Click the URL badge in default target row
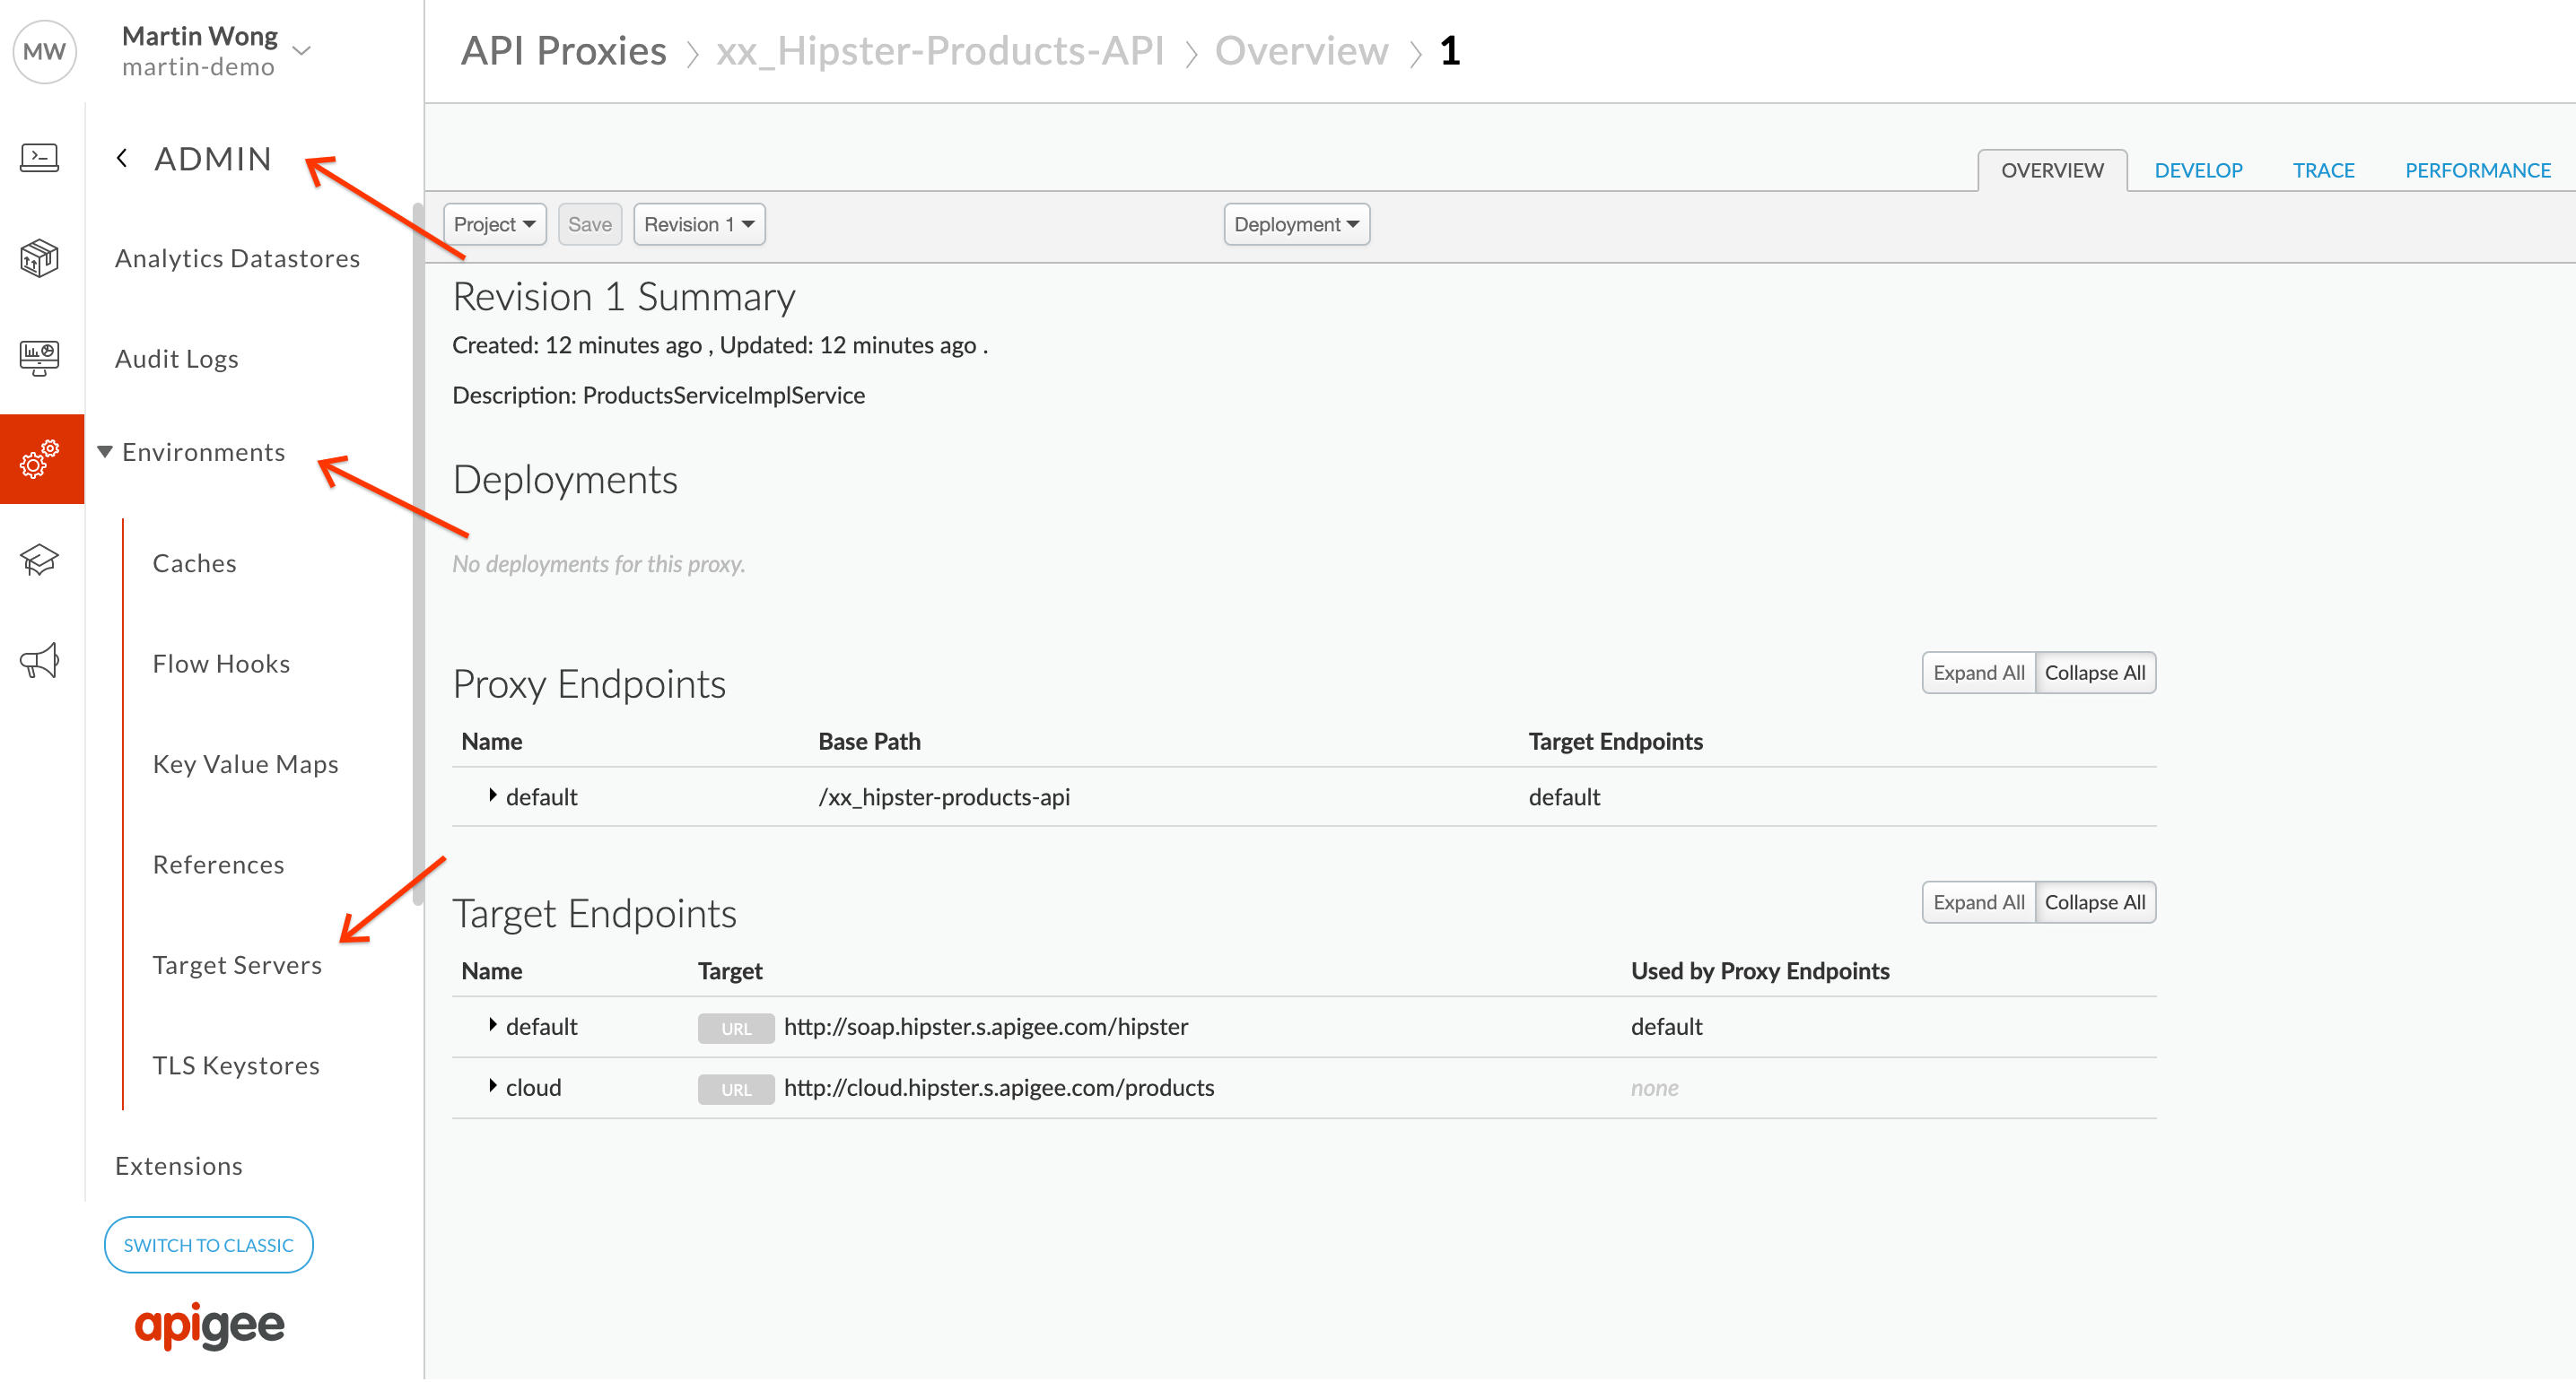Image resolution: width=2576 pixels, height=1382 pixels. [736, 1029]
